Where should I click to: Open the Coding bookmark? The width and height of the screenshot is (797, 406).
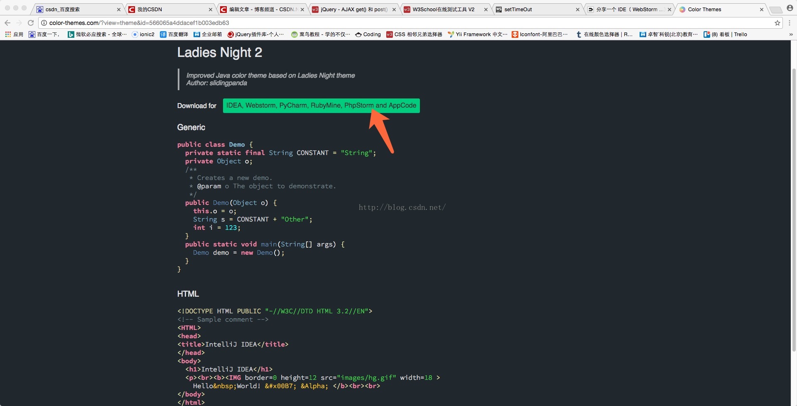click(x=368, y=34)
